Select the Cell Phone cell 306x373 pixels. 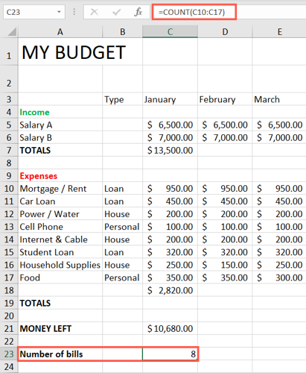coord(60,227)
